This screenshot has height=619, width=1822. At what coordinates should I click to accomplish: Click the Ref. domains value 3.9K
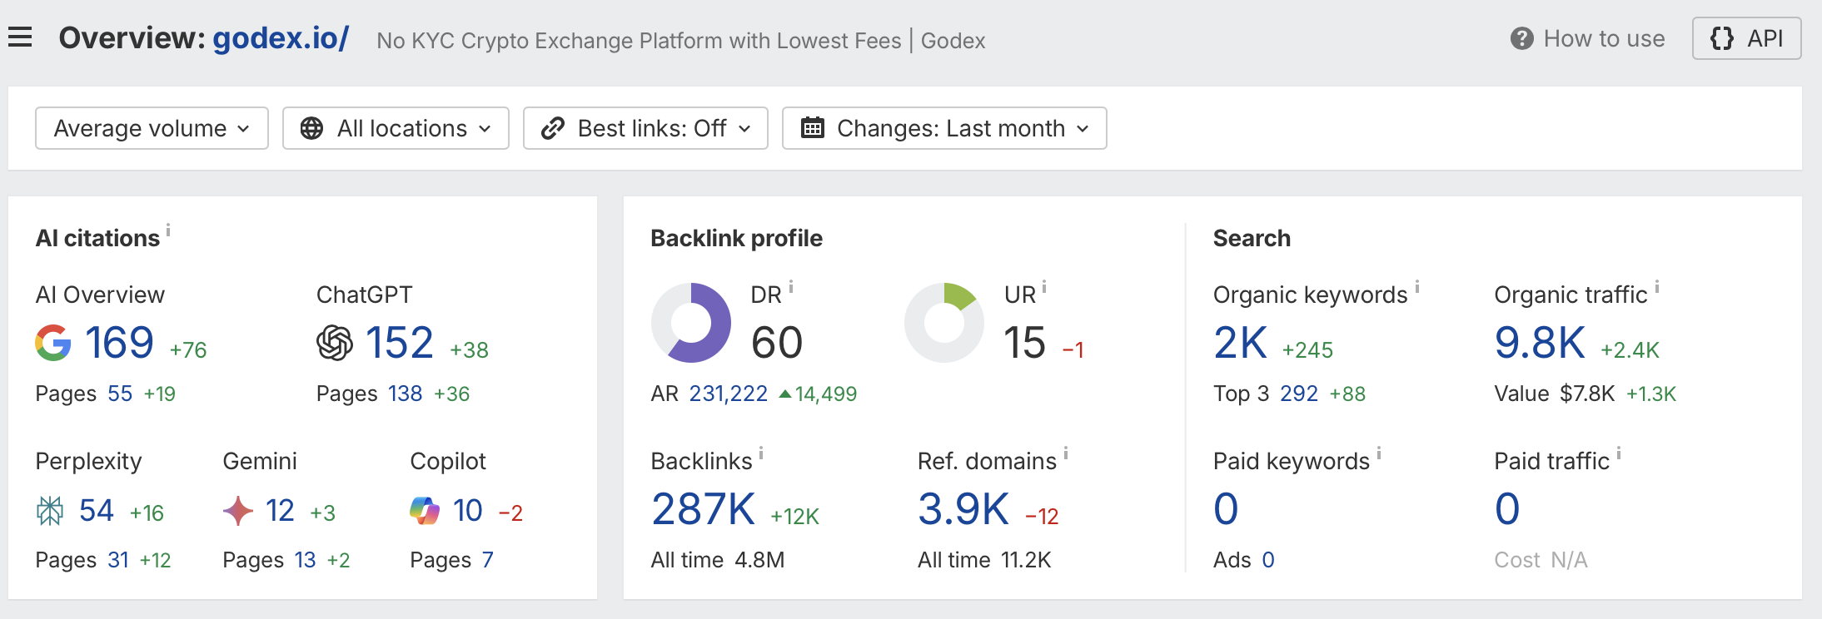(x=963, y=509)
